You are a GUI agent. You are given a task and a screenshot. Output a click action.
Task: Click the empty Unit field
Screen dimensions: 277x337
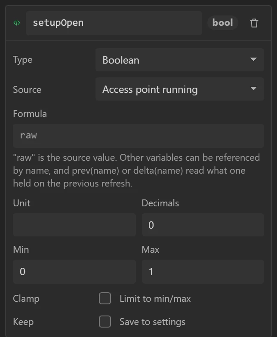pyautogui.click(x=74, y=225)
